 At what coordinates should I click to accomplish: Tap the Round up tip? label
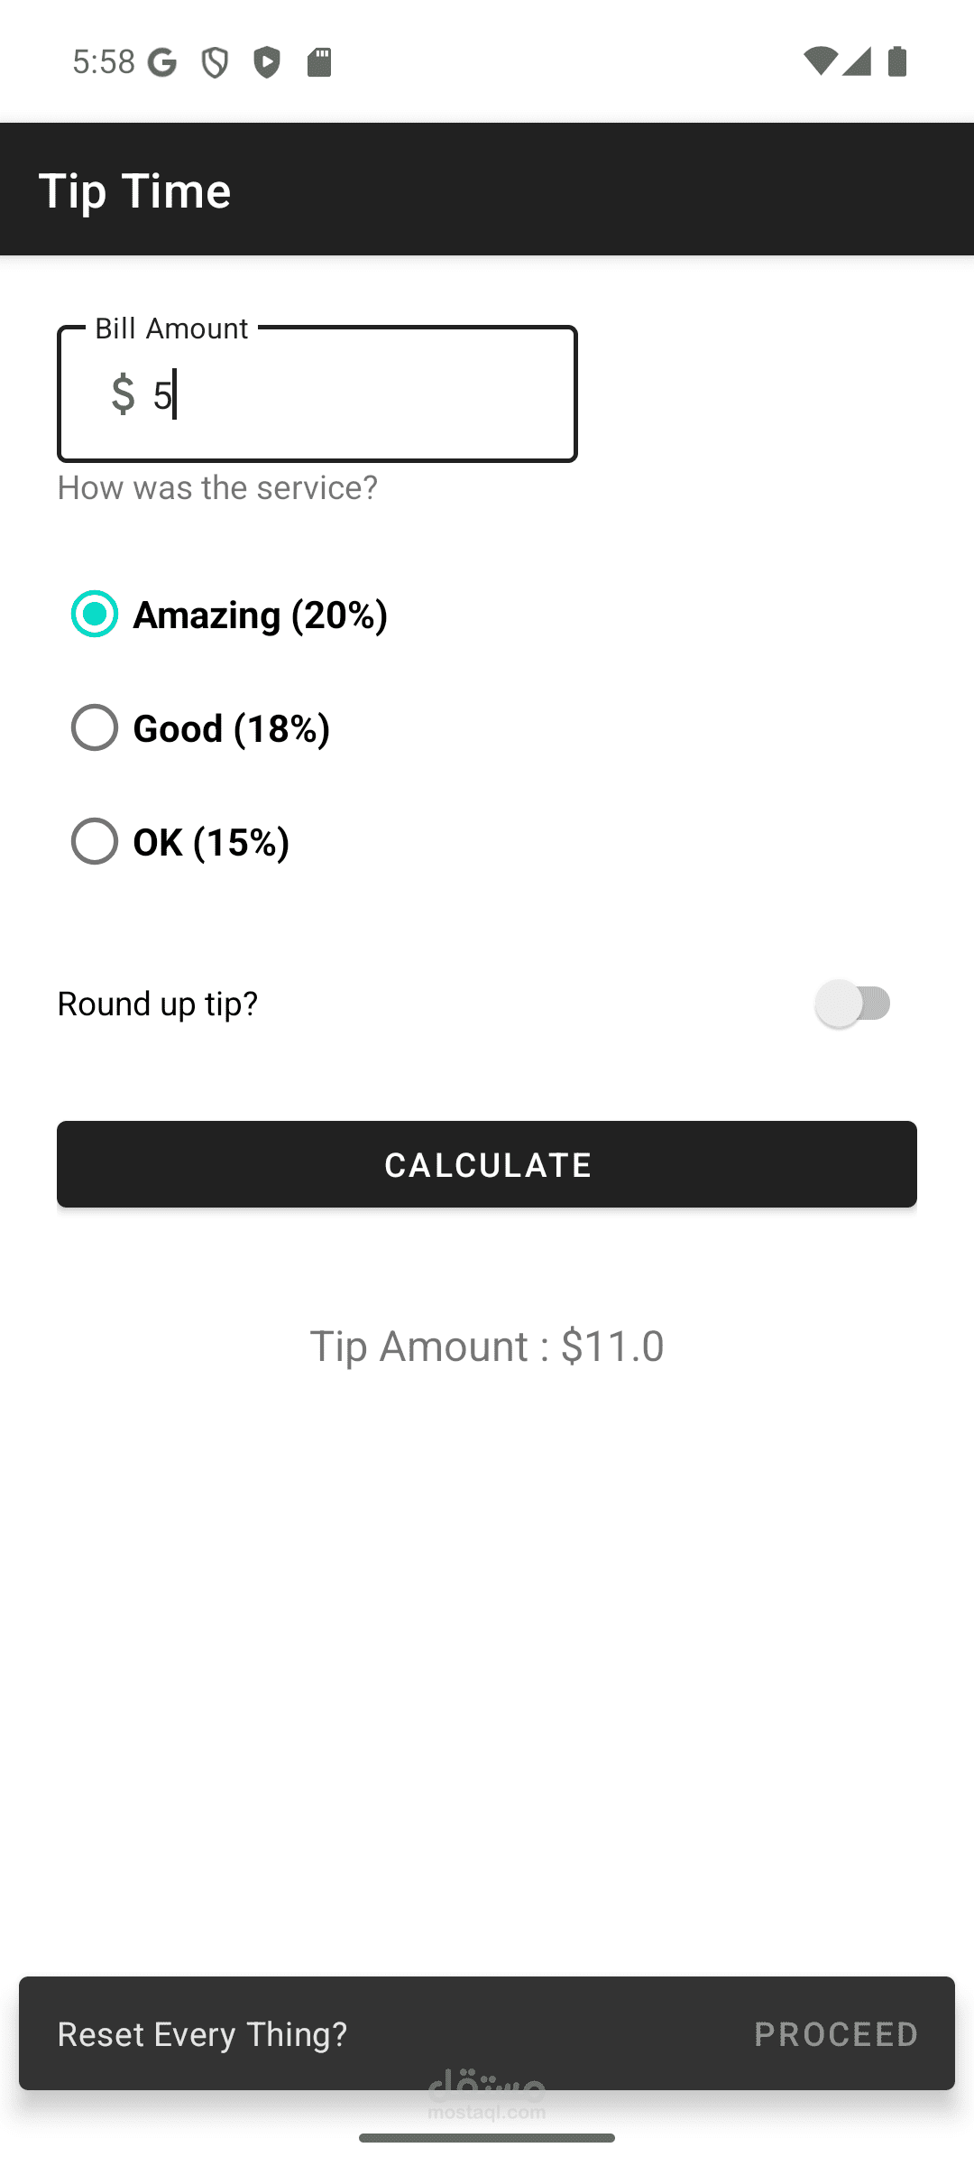[158, 1004]
